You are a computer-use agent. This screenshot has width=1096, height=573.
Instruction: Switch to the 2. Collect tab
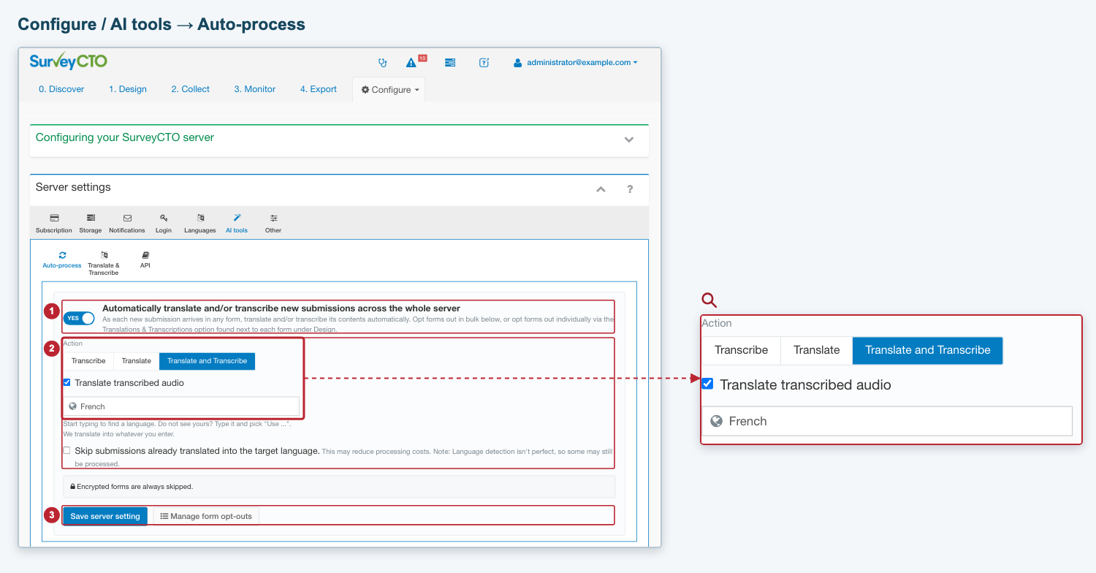click(x=191, y=89)
